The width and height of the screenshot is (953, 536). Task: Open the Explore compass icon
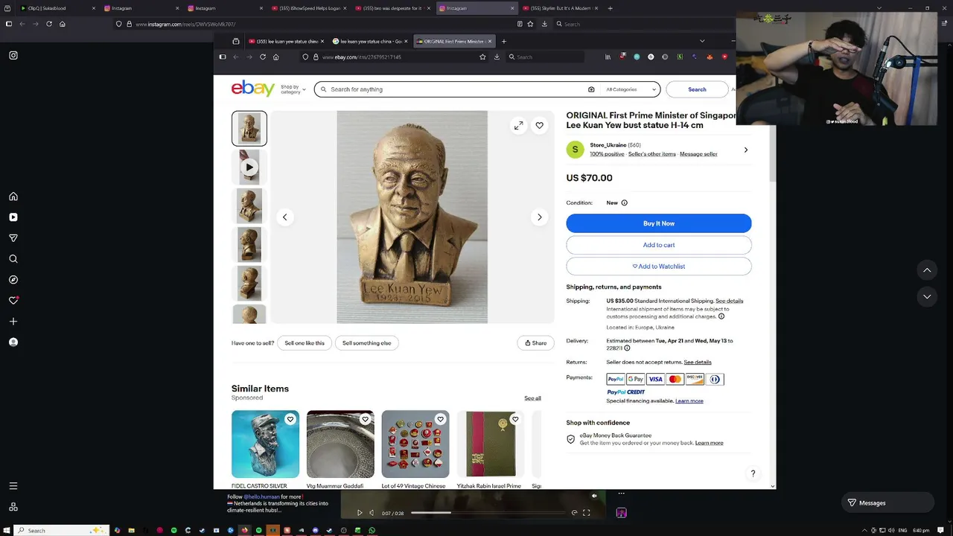point(13,280)
